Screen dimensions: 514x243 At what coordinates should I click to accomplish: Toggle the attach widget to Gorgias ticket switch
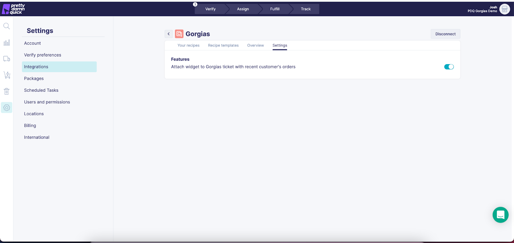click(449, 67)
